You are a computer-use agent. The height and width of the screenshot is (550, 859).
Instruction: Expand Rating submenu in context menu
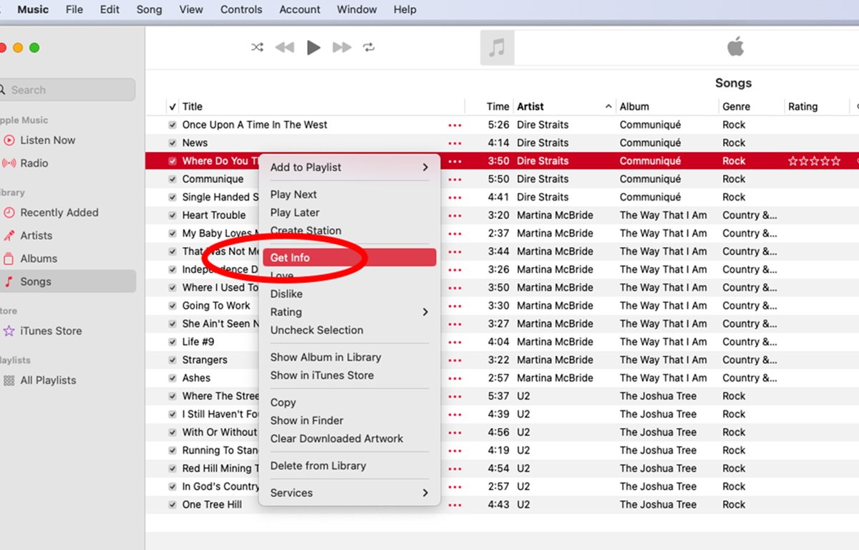tap(349, 312)
